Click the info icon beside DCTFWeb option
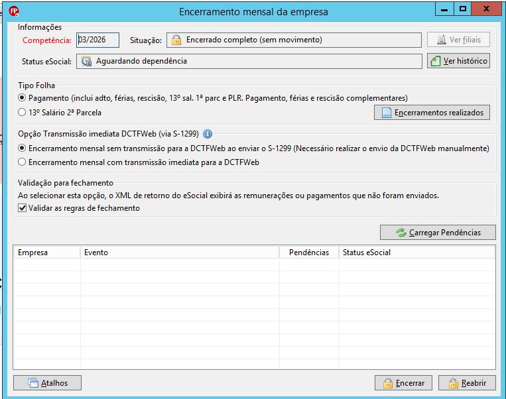The height and width of the screenshot is (399, 506). coord(208,134)
